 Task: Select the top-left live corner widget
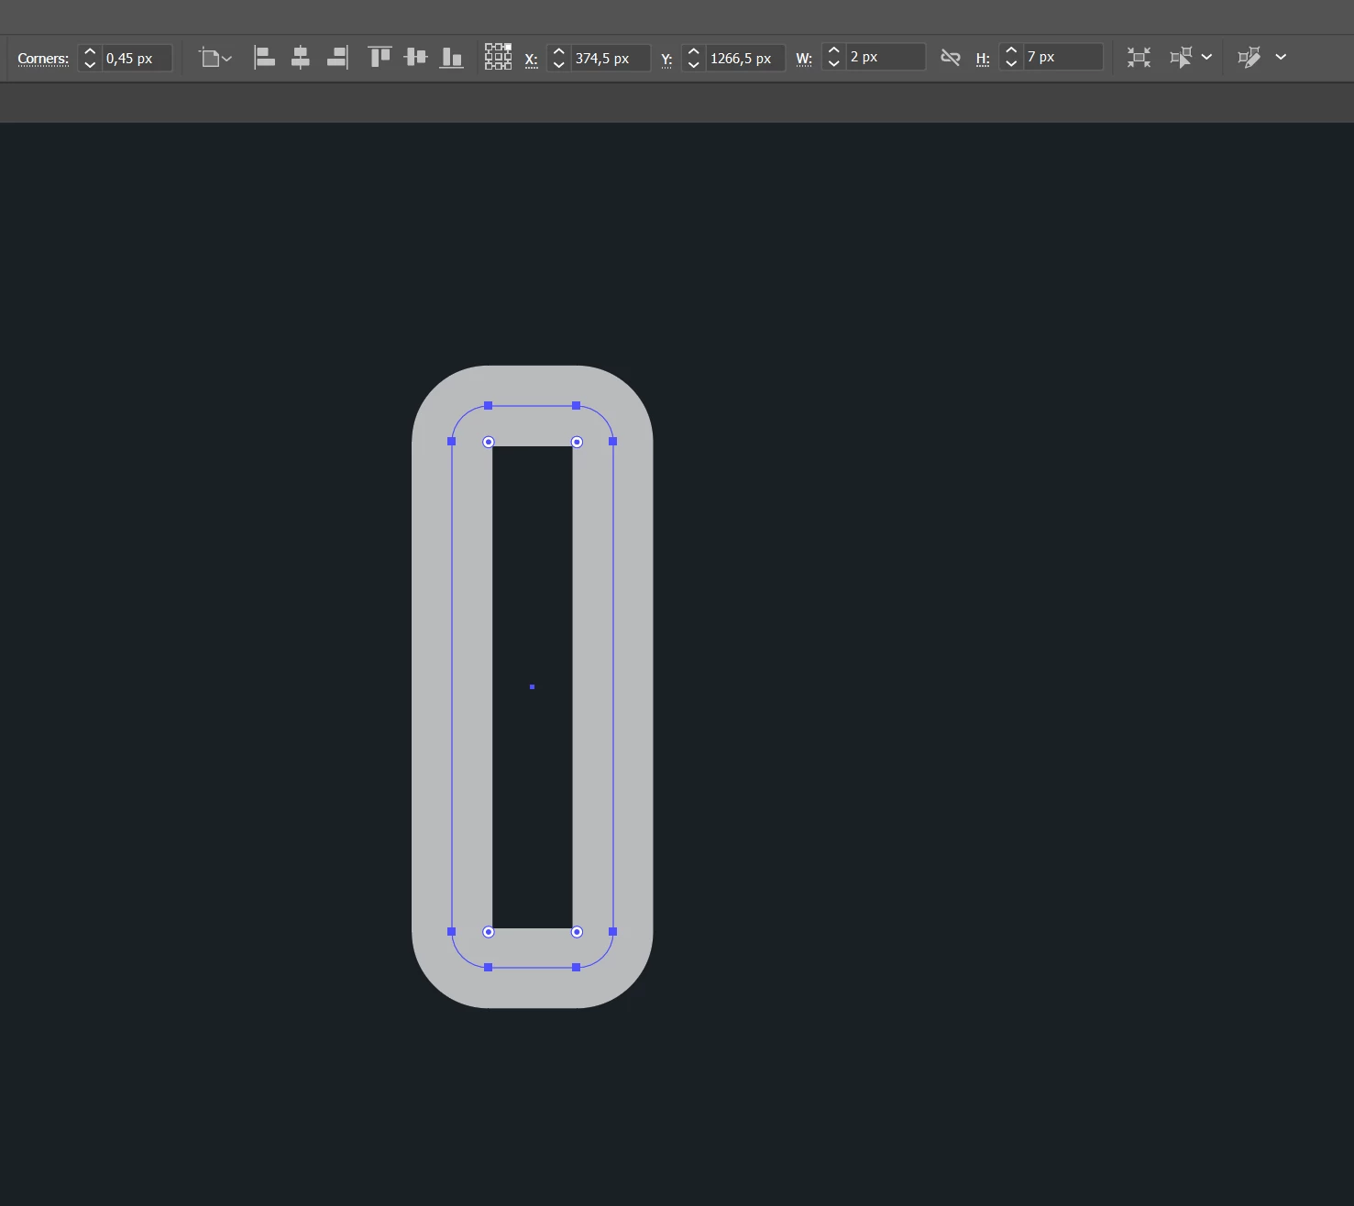tap(489, 442)
